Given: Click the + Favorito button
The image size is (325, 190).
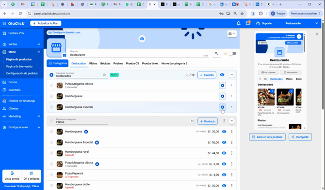Looking at the screenshot, I should point(207,75).
